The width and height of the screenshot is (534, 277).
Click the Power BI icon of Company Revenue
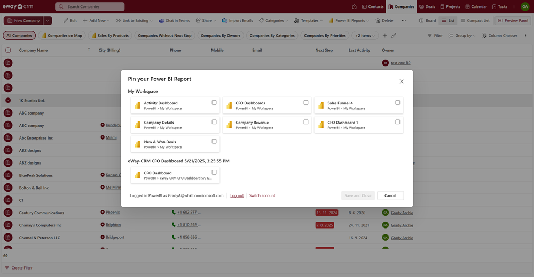tap(229, 125)
